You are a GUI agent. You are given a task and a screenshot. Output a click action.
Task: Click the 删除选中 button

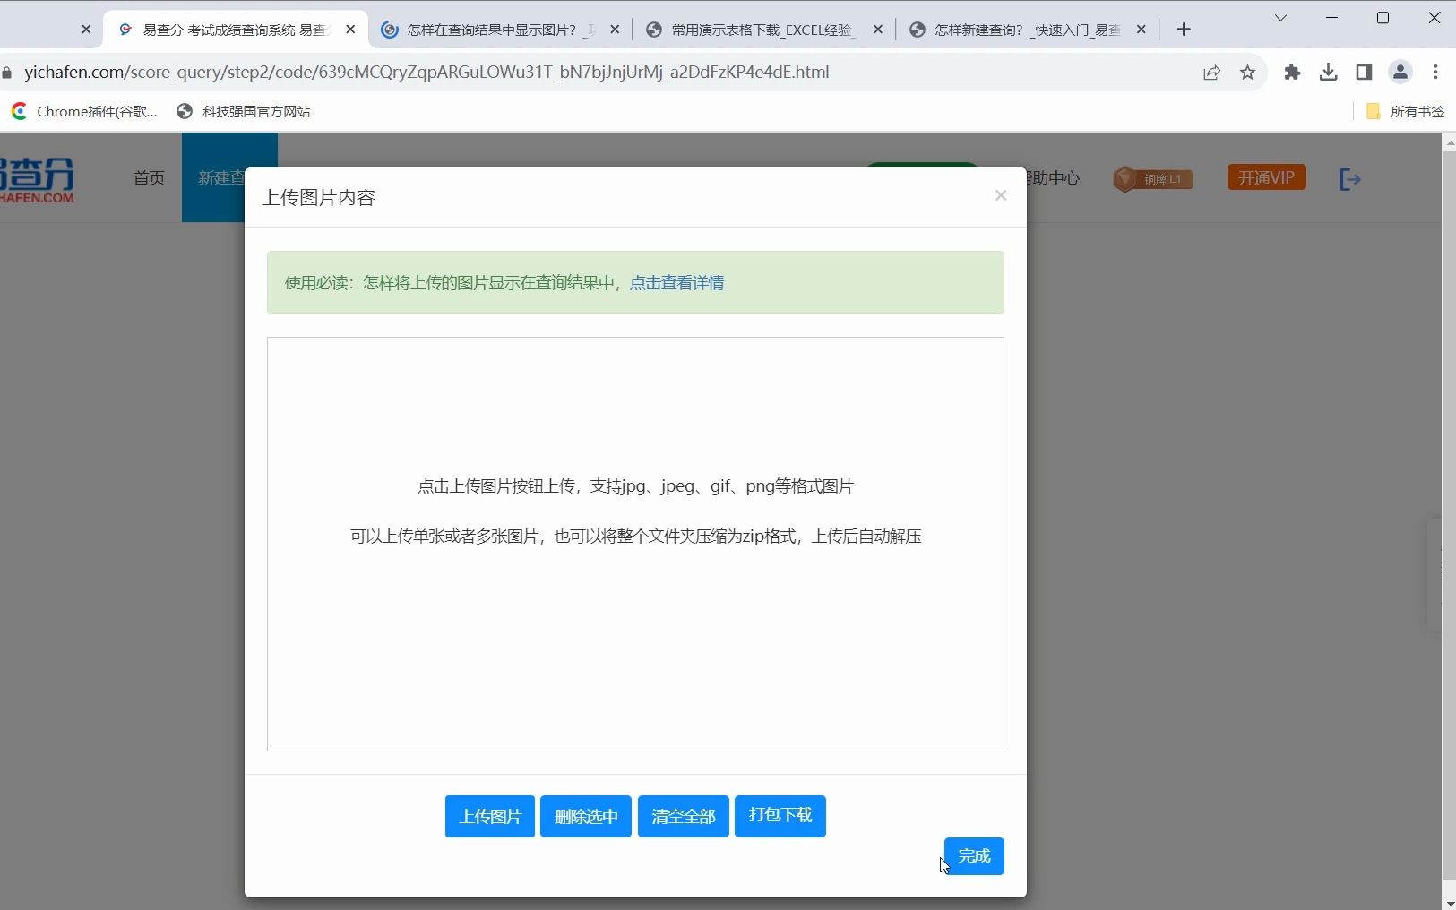586,816
